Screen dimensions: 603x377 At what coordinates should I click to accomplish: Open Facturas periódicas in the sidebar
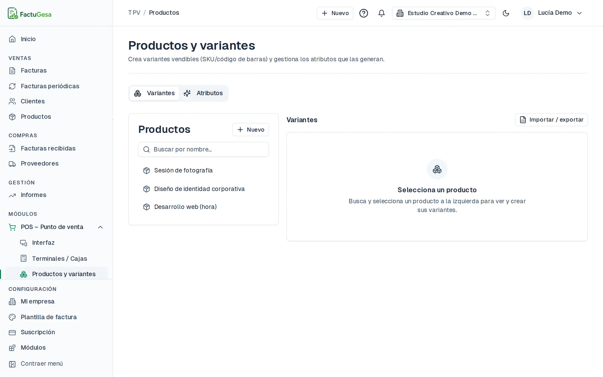pos(56,86)
